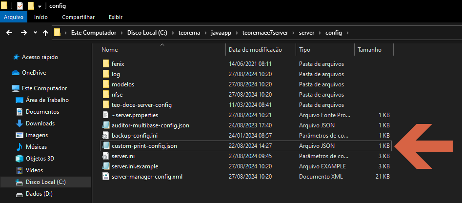This screenshot has width=462, height=203.
Task: Select the server.ini file icon
Action: tap(106, 156)
